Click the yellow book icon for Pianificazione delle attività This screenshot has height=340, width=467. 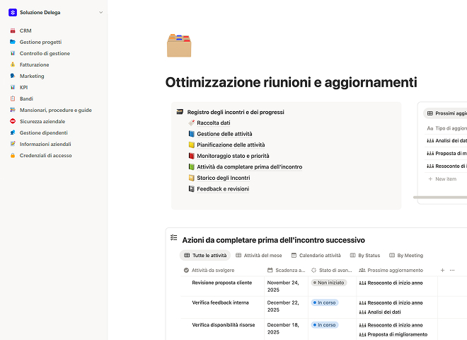192,144
